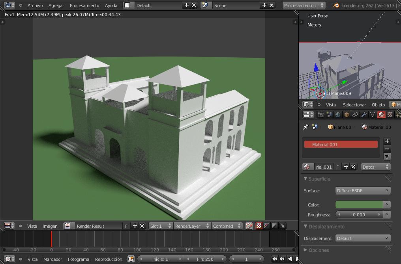The height and width of the screenshot is (264, 401).
Task: Select Material.001 in the material list
Action: (341, 145)
